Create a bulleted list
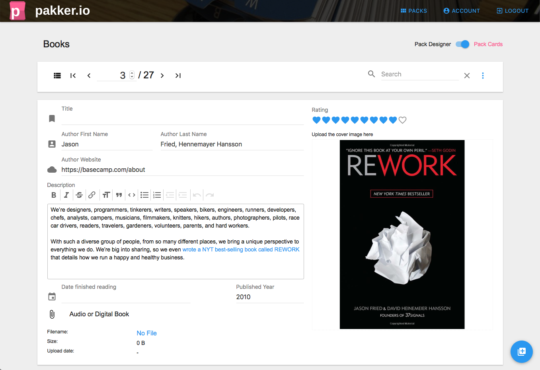 click(x=144, y=195)
